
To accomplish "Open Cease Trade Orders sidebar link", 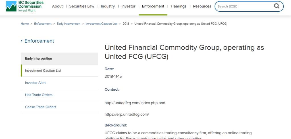I will 59,107.
